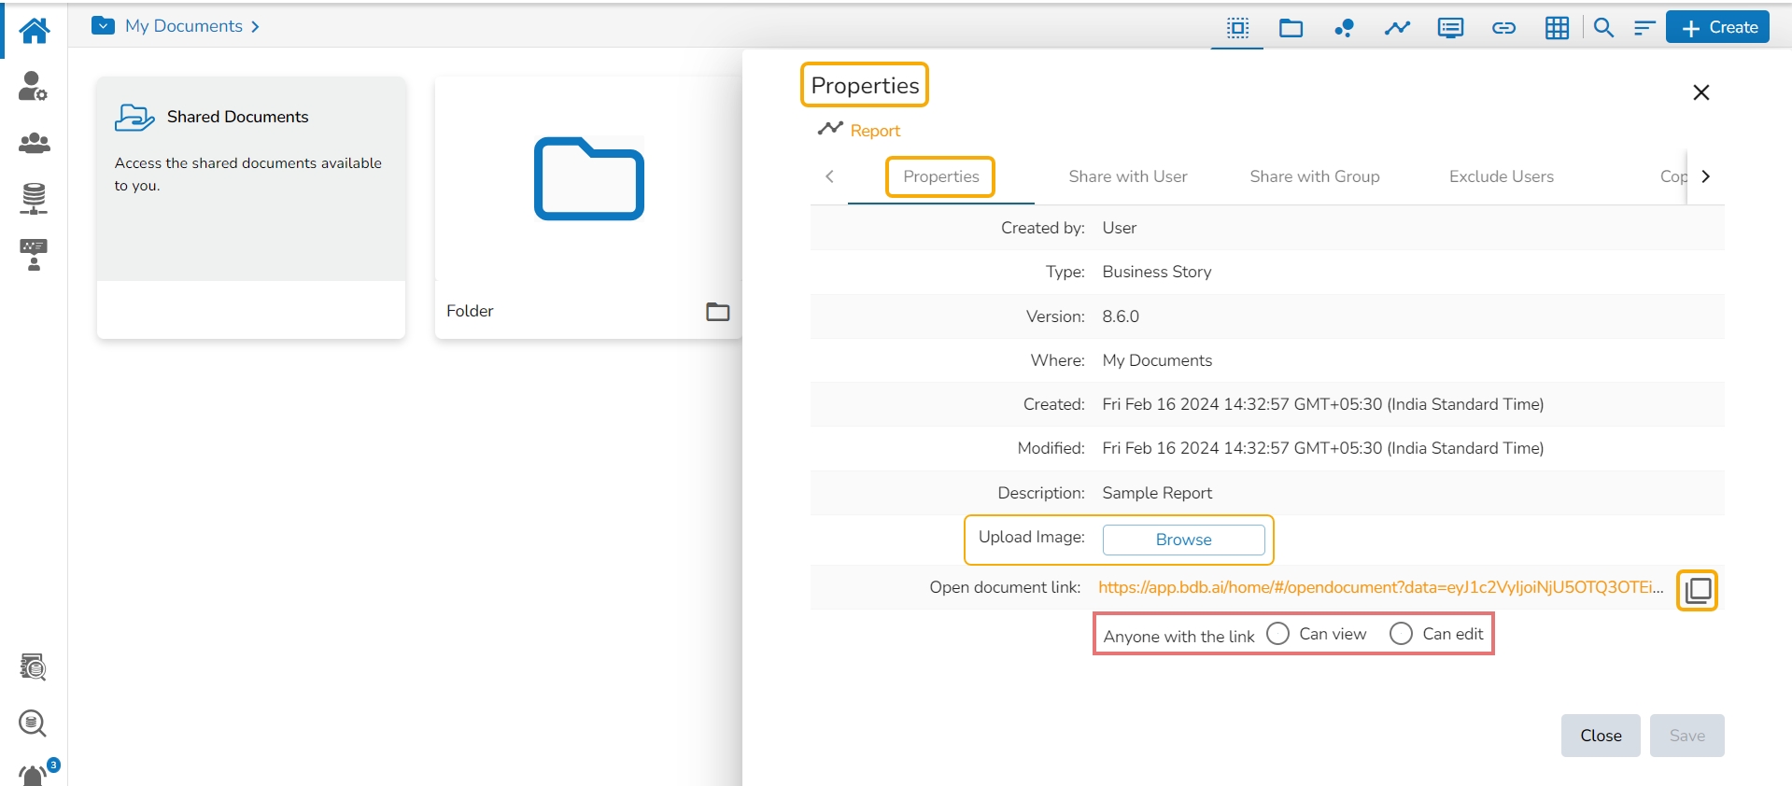This screenshot has height=786, width=1792.
Task: Click the table grid toolbar icon
Action: (1557, 28)
